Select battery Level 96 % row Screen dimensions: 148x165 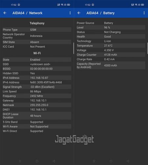[x=111, y=27]
